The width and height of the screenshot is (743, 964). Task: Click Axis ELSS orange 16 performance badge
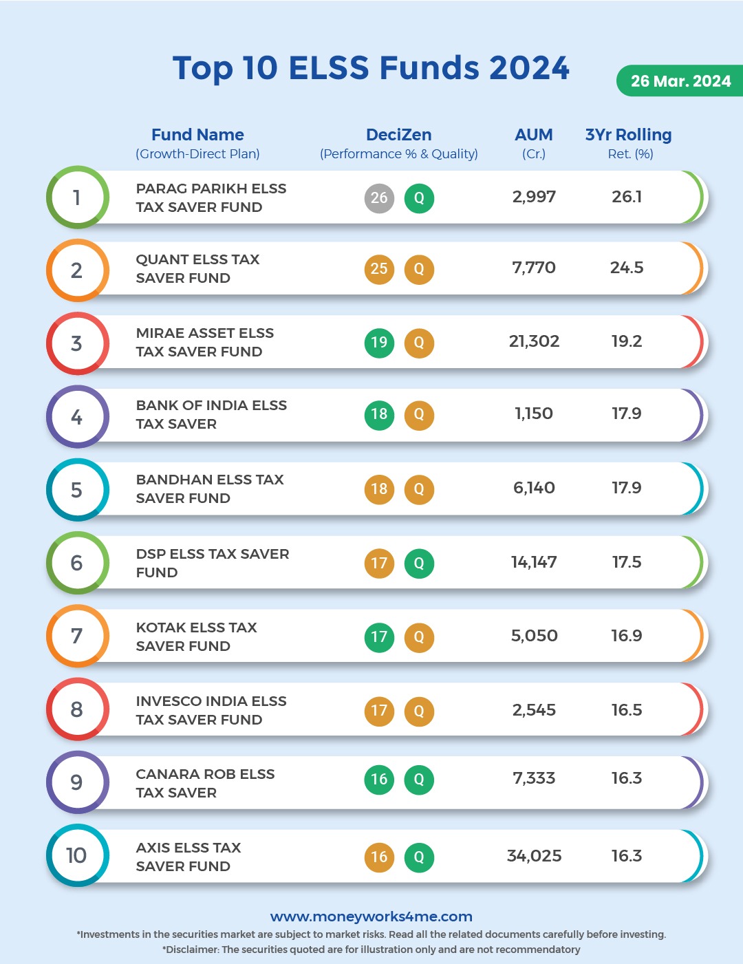point(379,857)
